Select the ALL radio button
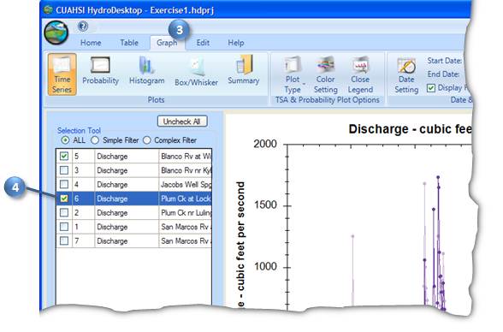This screenshot has width=503, height=332. tap(65, 140)
